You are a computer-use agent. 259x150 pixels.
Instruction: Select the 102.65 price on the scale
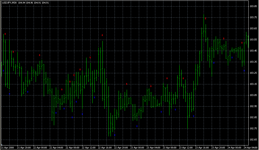(x=253, y=140)
